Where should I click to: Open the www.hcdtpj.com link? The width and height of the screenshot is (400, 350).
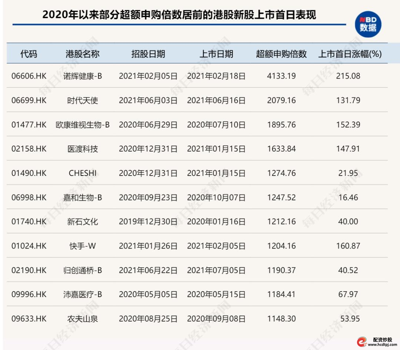click(x=382, y=345)
